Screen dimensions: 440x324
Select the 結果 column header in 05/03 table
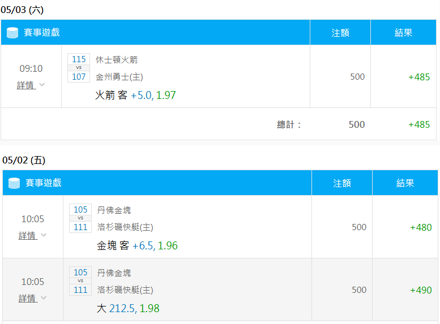click(403, 32)
